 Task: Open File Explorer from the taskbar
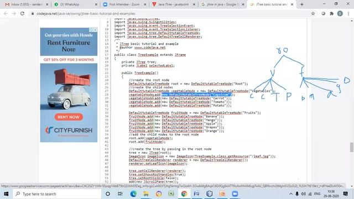pos(146,194)
